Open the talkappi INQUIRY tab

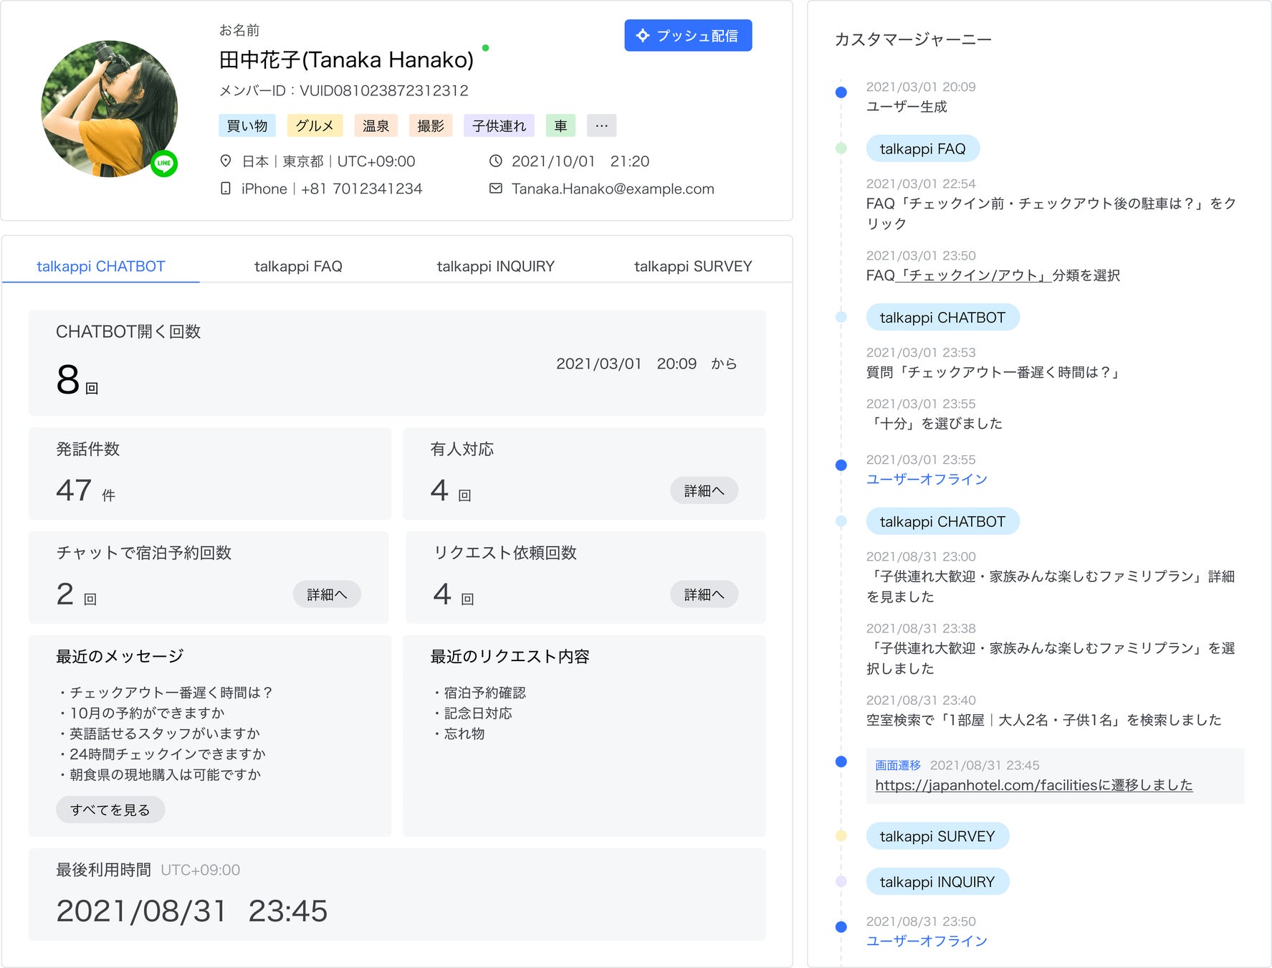point(496,266)
